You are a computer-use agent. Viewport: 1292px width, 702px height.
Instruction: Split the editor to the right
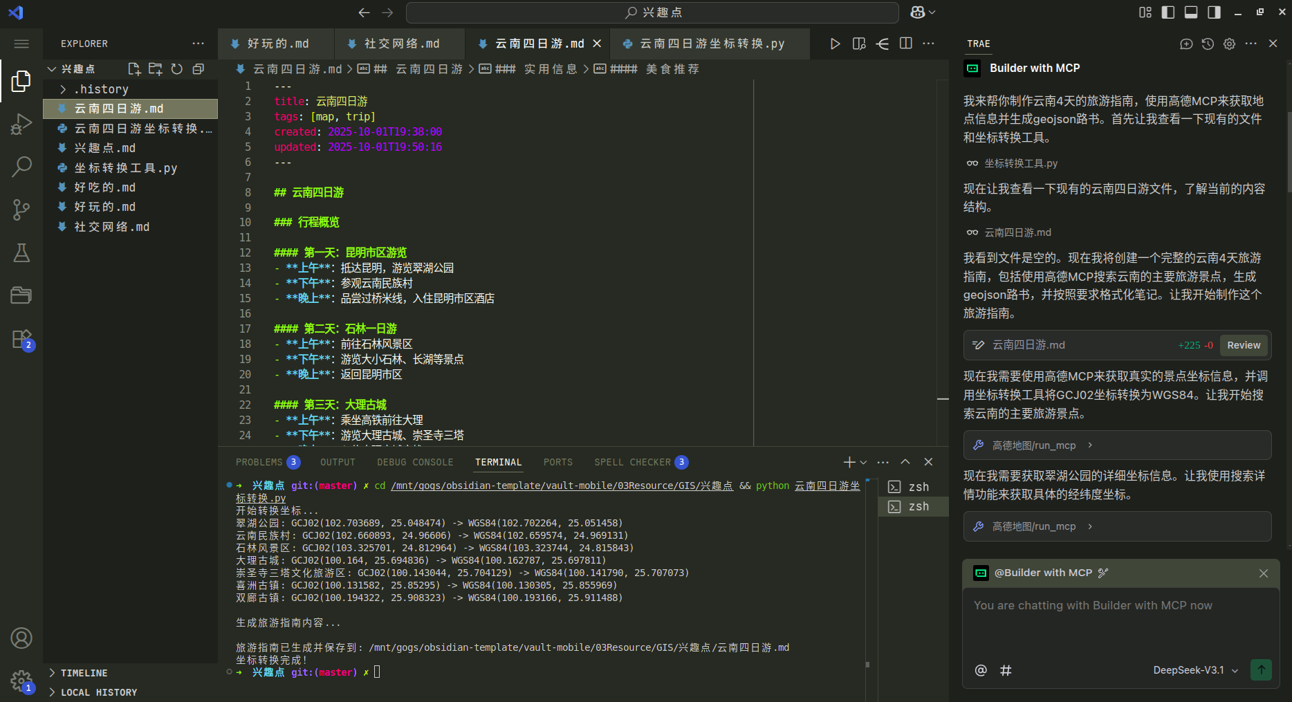[x=905, y=44]
